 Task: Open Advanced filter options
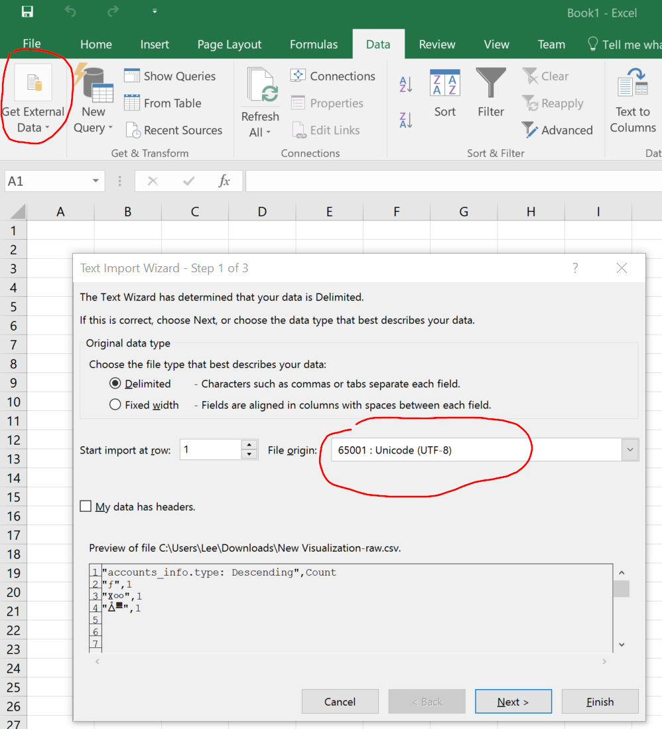[x=557, y=130]
